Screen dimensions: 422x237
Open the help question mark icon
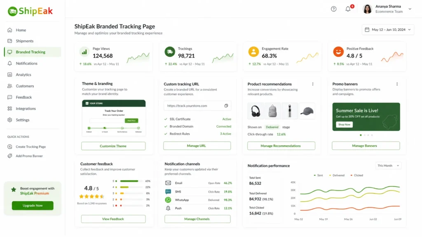333,9
